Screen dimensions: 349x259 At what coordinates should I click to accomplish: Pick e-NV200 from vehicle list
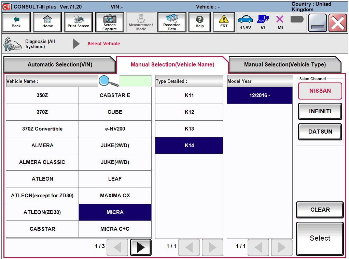coord(115,129)
